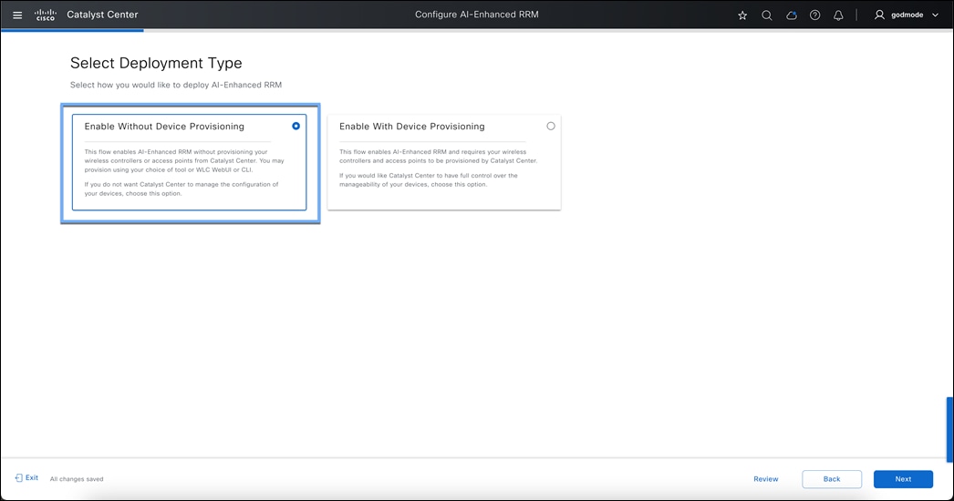Viewport: 954px width, 501px height.
Task: Click the blue vertical scrollbar thumb
Action: pos(949,429)
